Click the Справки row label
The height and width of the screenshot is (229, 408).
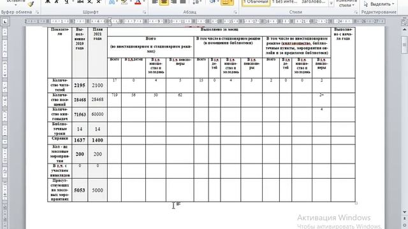(59, 139)
